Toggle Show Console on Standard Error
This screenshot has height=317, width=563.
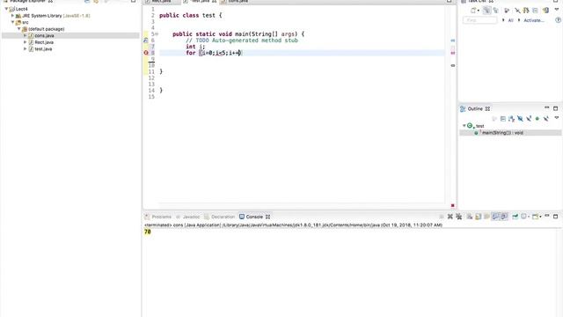(x=504, y=217)
